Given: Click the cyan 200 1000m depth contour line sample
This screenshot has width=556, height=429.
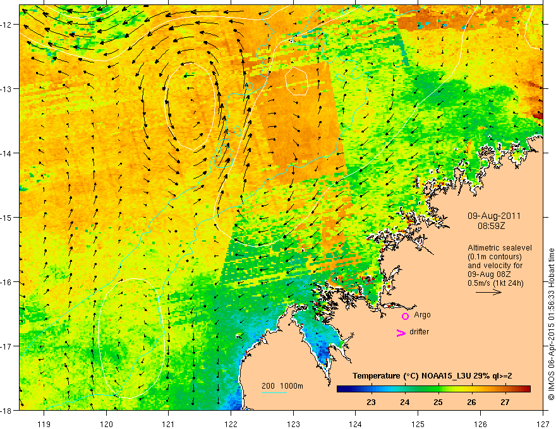Looking at the screenshot, I should coord(274,392).
